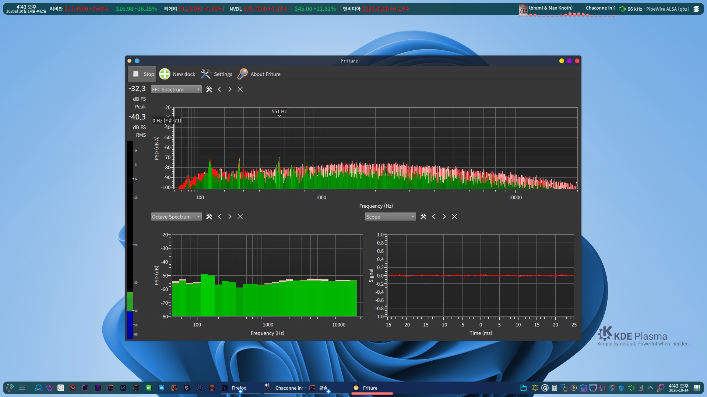Move Octave Spectrum dock to next slot

230,217
